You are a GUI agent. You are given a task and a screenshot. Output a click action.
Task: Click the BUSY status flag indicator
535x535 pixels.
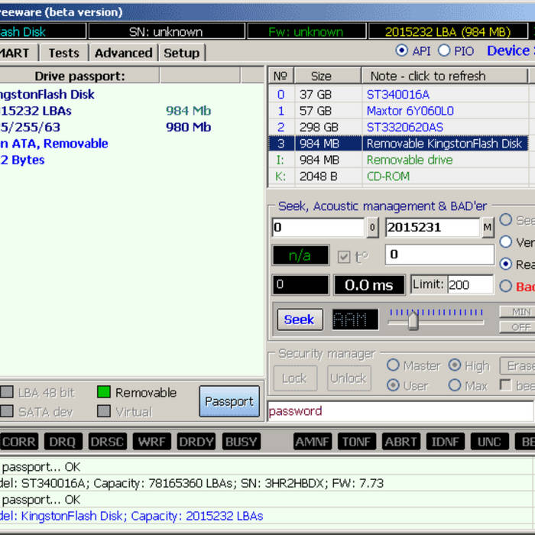[x=241, y=442]
